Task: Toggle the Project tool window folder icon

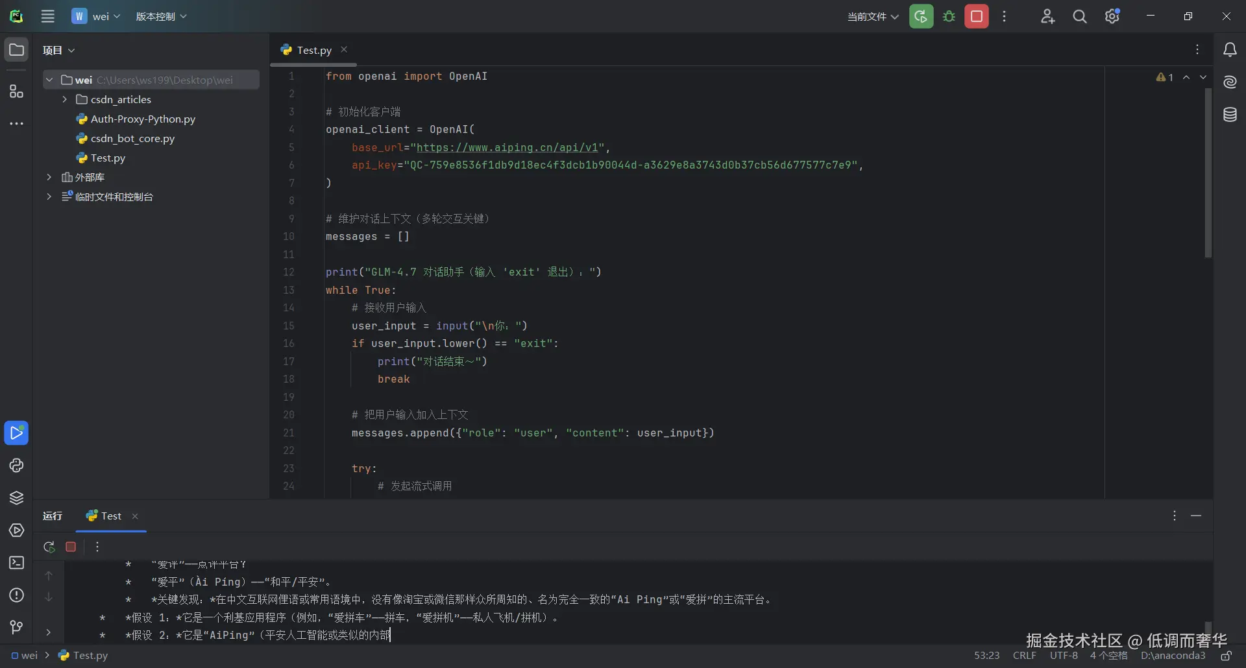Action: [x=16, y=50]
